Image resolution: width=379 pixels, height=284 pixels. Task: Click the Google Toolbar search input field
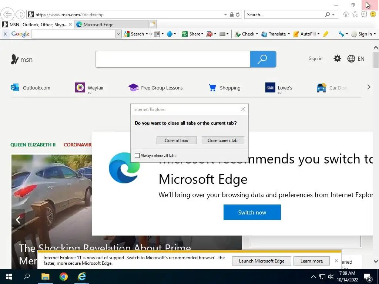point(74,34)
